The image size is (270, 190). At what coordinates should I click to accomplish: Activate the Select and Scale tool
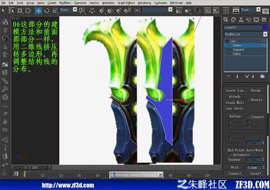(55, 11)
